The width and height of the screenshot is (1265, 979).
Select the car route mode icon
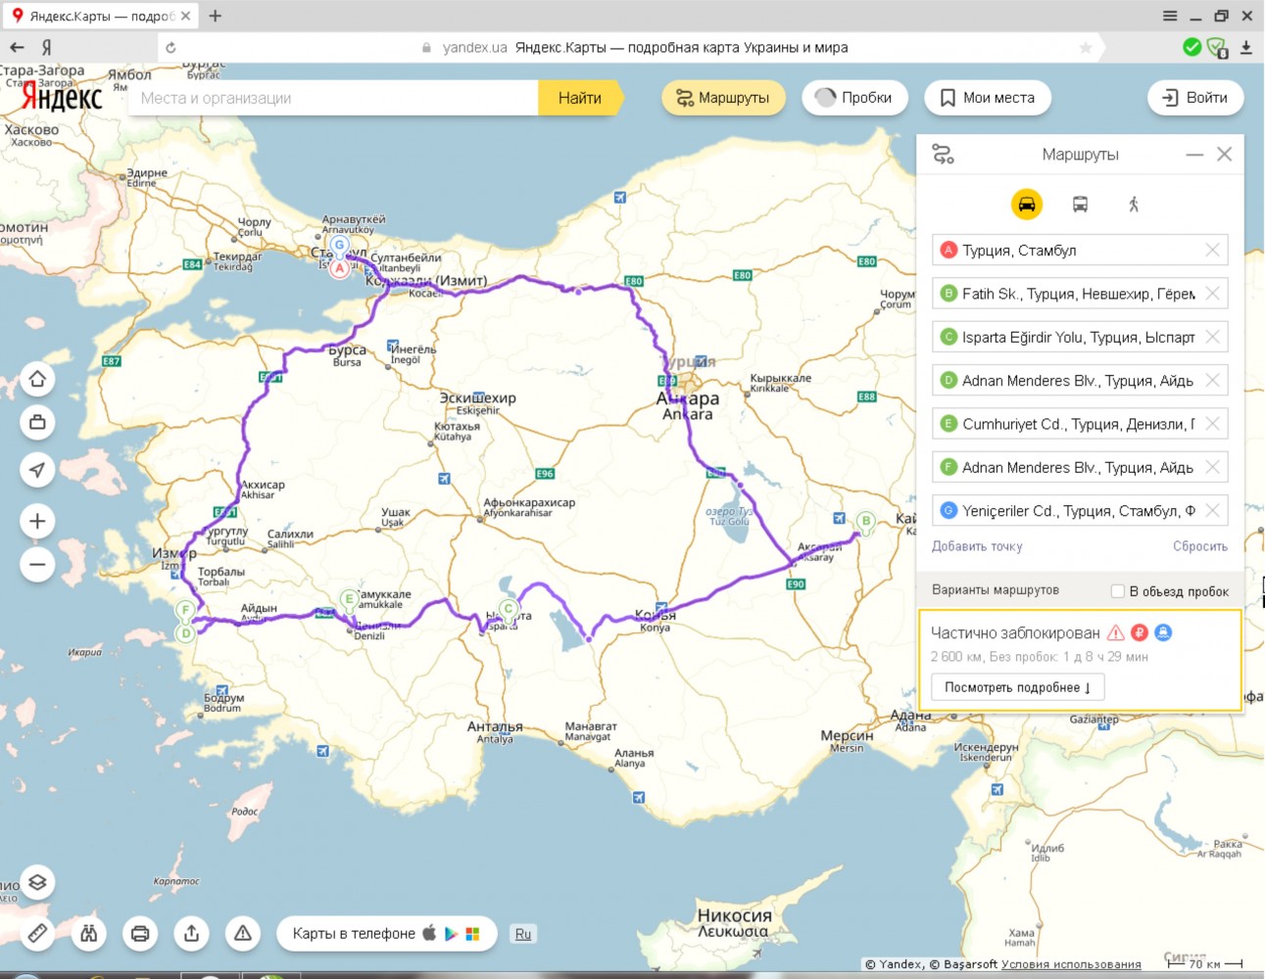(1026, 204)
